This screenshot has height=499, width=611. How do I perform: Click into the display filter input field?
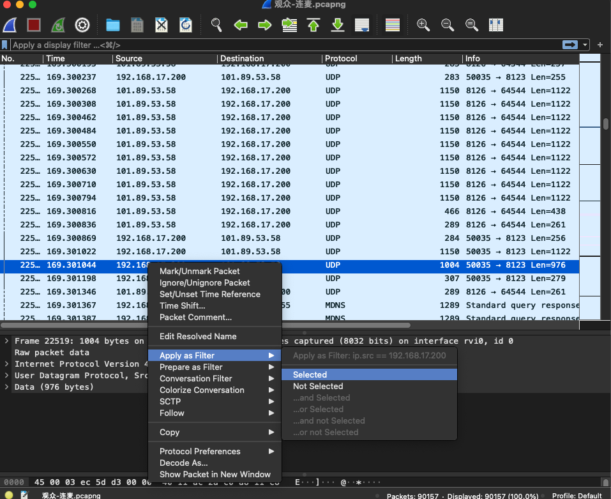point(281,45)
